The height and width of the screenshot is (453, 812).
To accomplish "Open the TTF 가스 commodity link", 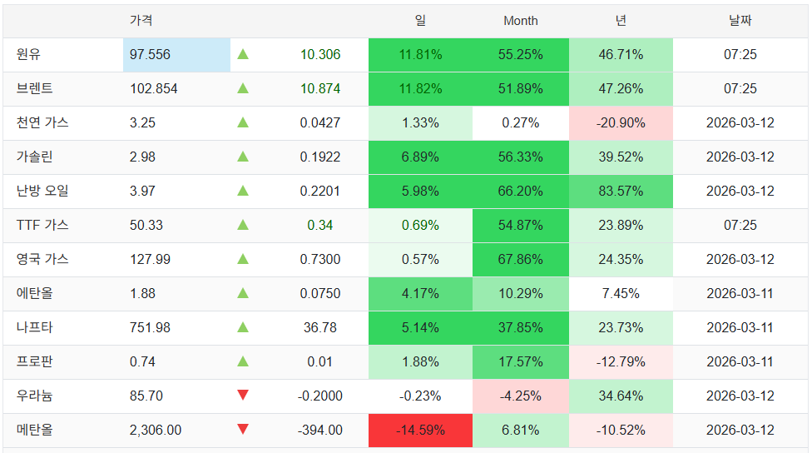I will click(42, 225).
